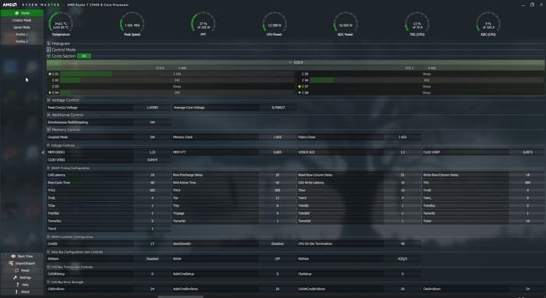
Task: Collapse the sidebar with the left chevron
Action: pos(43,152)
